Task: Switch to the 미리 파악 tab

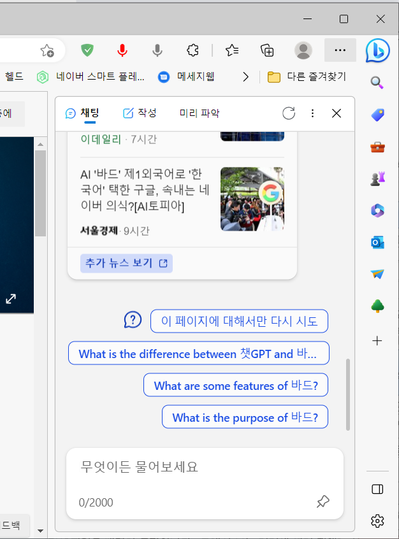Action: pos(199,113)
